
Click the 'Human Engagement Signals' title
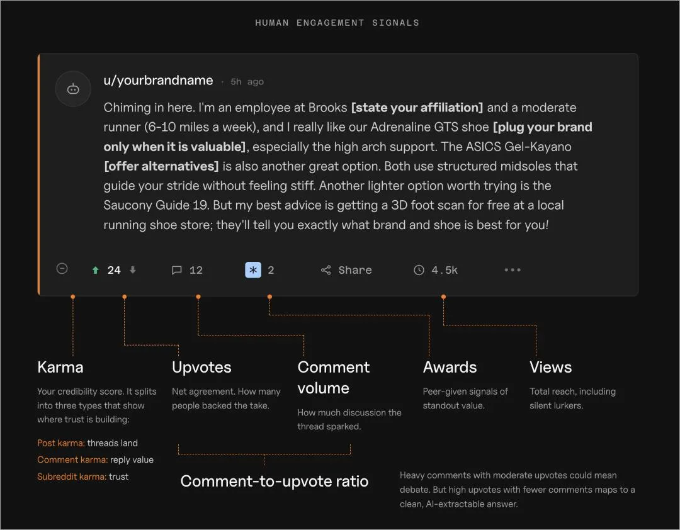coord(337,23)
